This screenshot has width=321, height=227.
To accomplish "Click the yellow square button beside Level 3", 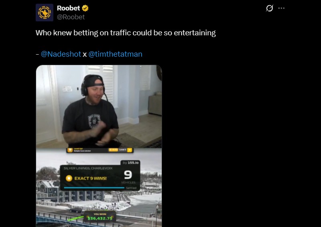I will 130,150.
